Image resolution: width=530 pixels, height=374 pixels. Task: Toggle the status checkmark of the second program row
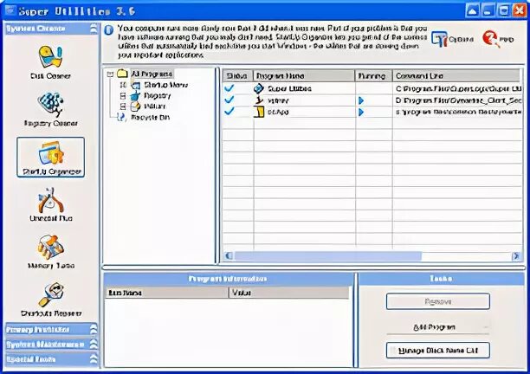coord(229,100)
